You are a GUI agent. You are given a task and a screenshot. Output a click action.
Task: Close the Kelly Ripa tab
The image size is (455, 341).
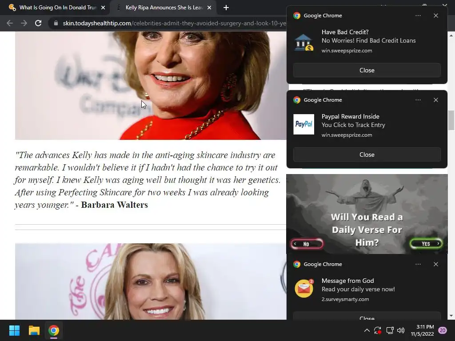pos(209,8)
